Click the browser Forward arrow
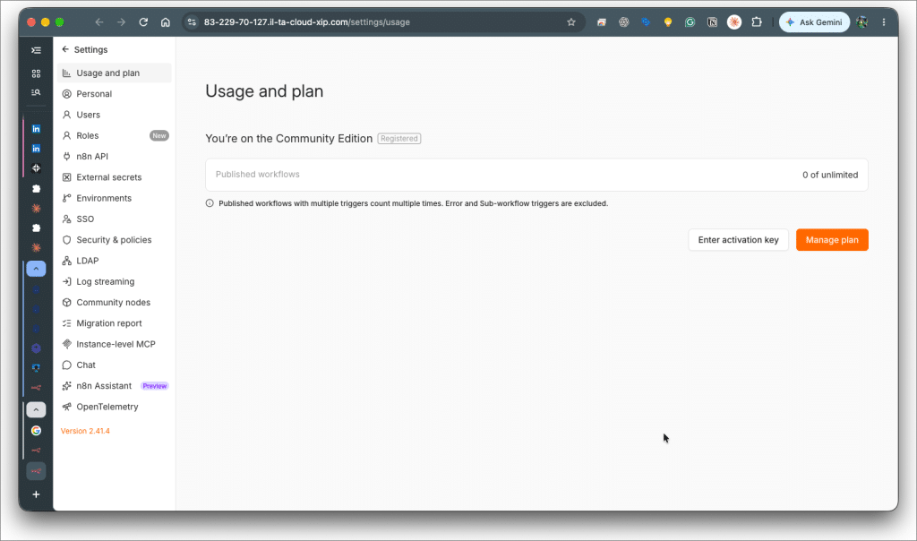 pos(121,22)
